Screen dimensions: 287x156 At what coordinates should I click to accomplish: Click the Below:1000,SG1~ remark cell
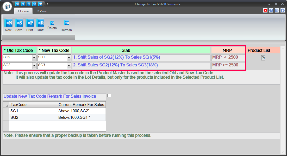click(x=81, y=117)
